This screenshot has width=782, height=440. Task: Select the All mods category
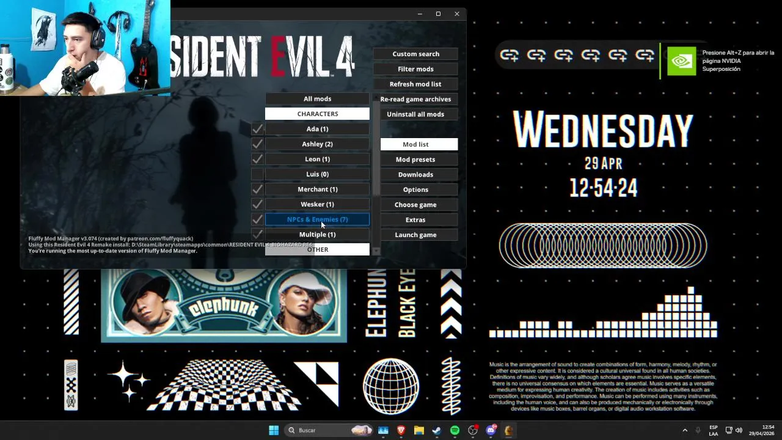(x=317, y=99)
